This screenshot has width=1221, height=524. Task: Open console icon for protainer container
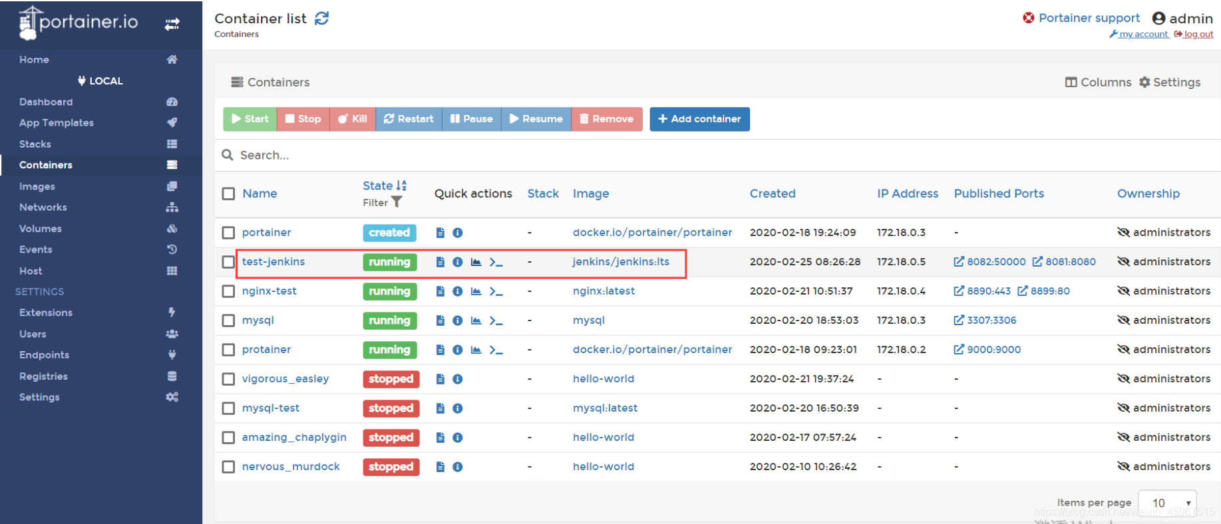click(x=496, y=350)
